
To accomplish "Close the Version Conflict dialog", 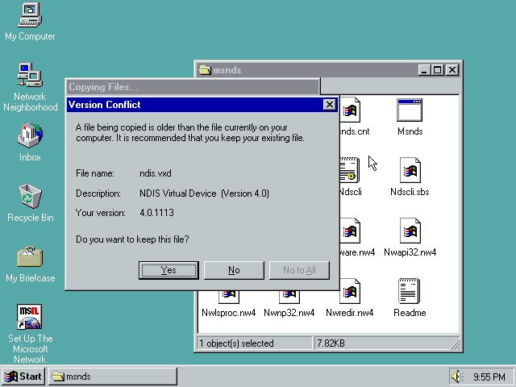I will [330, 105].
